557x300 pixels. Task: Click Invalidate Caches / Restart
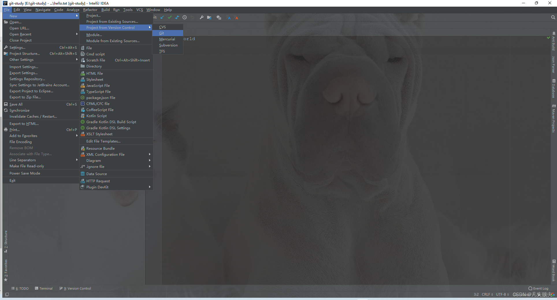pyautogui.click(x=41, y=116)
